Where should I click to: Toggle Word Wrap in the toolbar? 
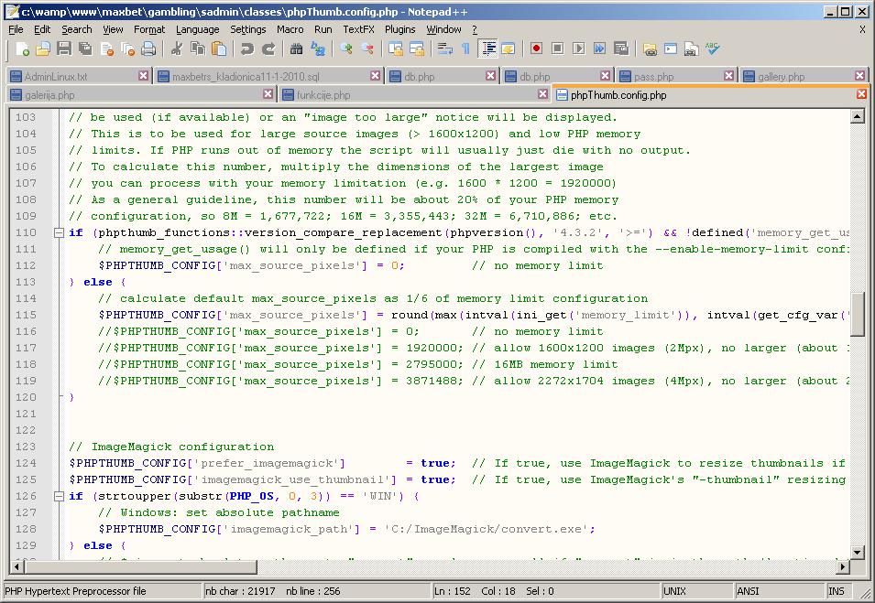tap(445, 48)
